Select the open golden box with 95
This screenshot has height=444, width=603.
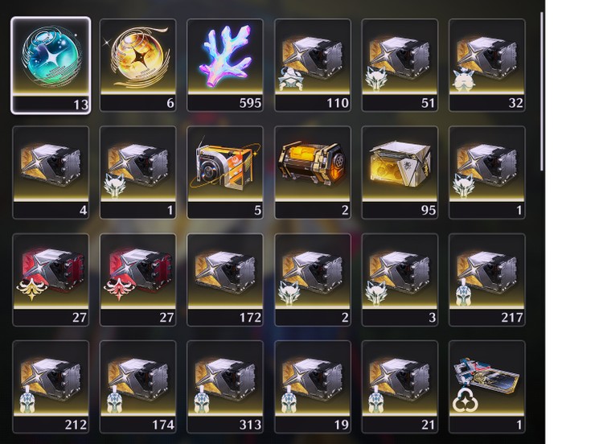coord(400,173)
